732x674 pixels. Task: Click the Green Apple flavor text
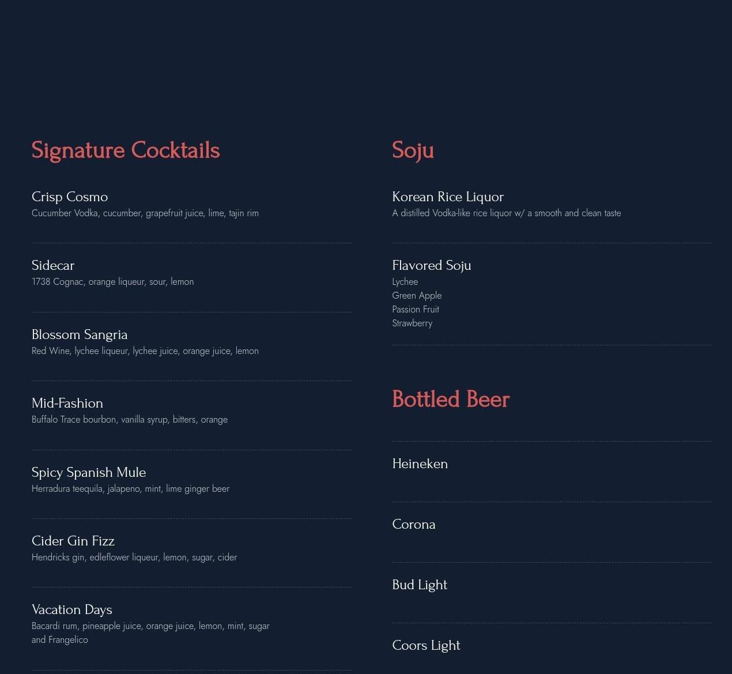coord(417,296)
